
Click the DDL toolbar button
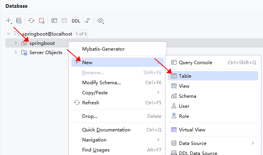[76, 21]
